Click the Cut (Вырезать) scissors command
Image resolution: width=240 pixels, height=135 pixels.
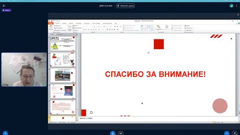(x=57, y=26)
